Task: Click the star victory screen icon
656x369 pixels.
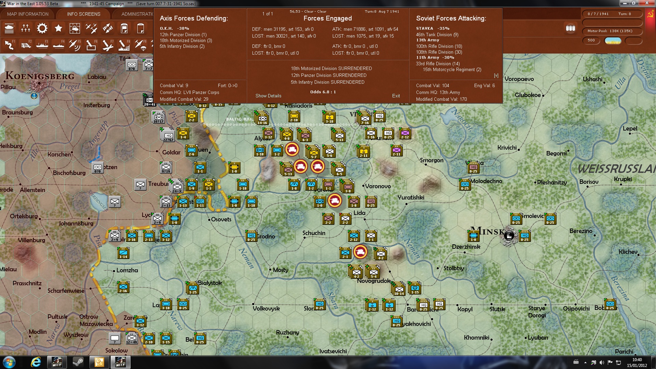Action: click(58, 28)
